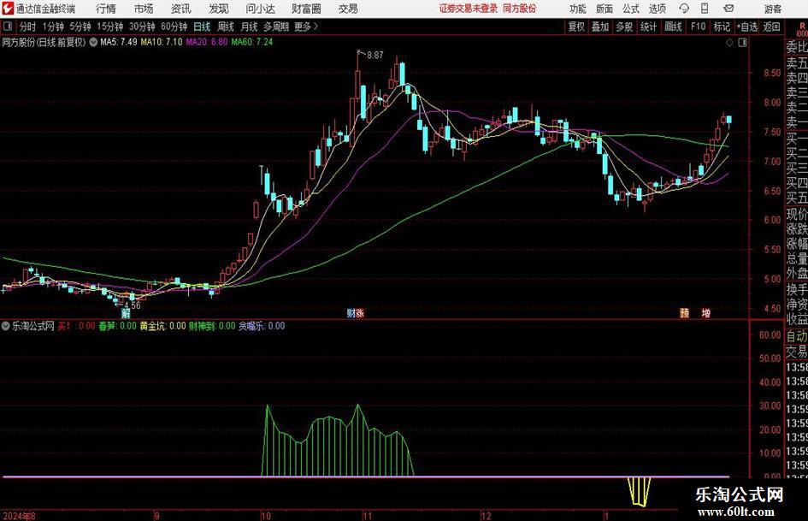
Task: Click the 春笋: 0.00 indicator value
Action: point(117,326)
